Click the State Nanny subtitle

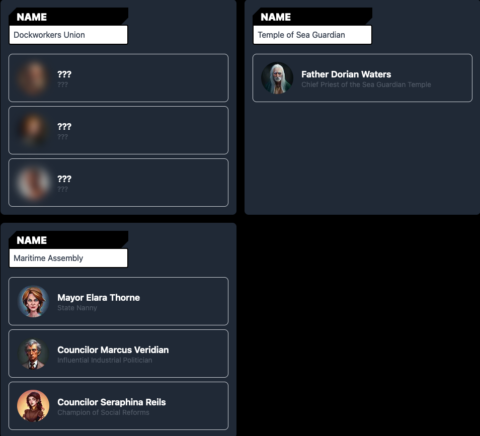click(77, 308)
